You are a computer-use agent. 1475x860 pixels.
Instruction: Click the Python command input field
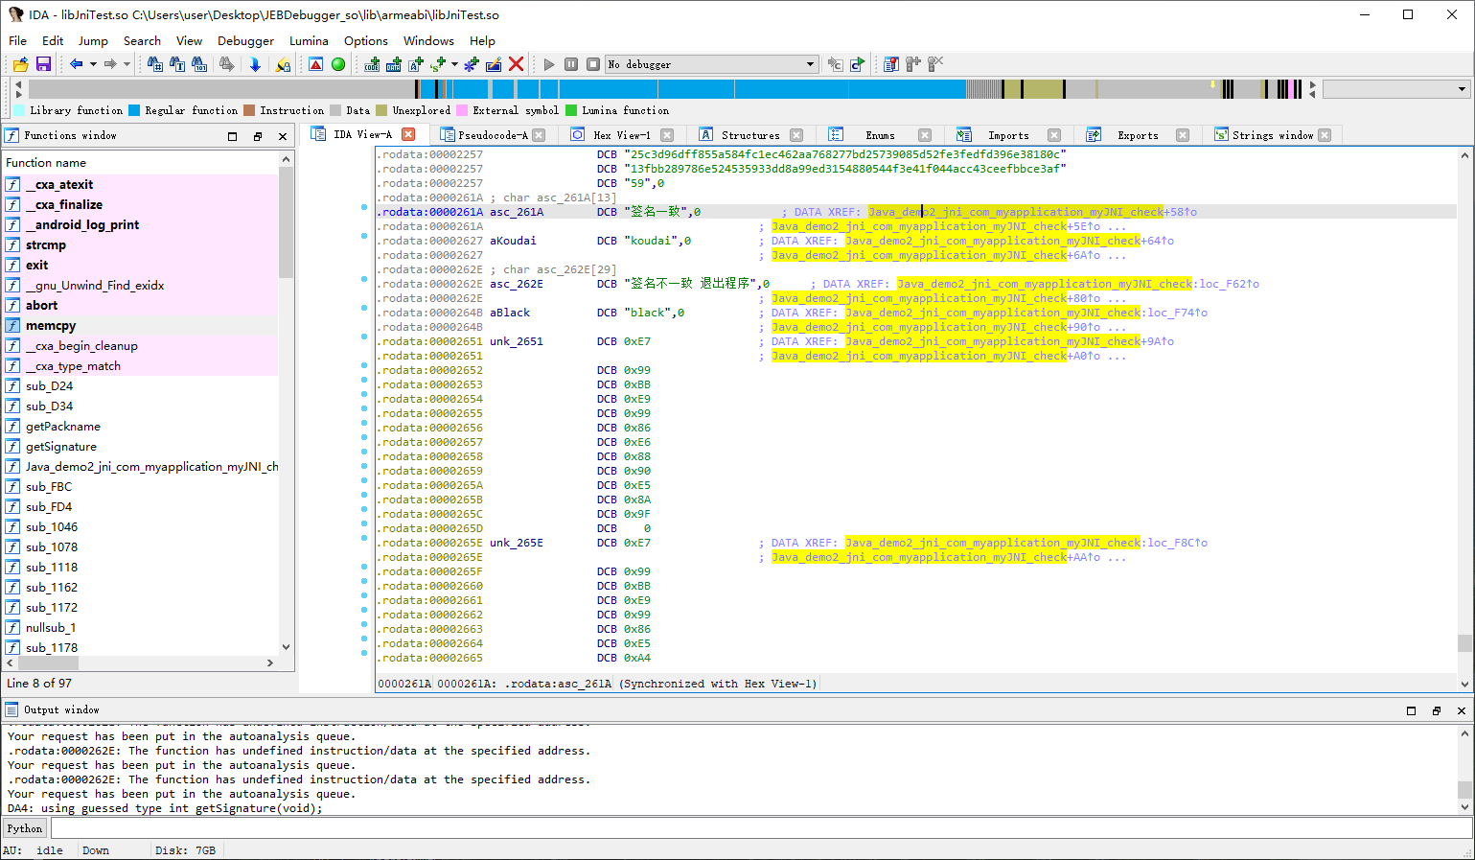click(x=760, y=828)
